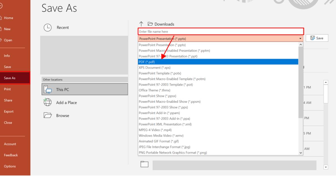This screenshot has height=176, width=336.
Task: Pick Animated GIF Format (*.gif) option
Action: (x=158, y=141)
